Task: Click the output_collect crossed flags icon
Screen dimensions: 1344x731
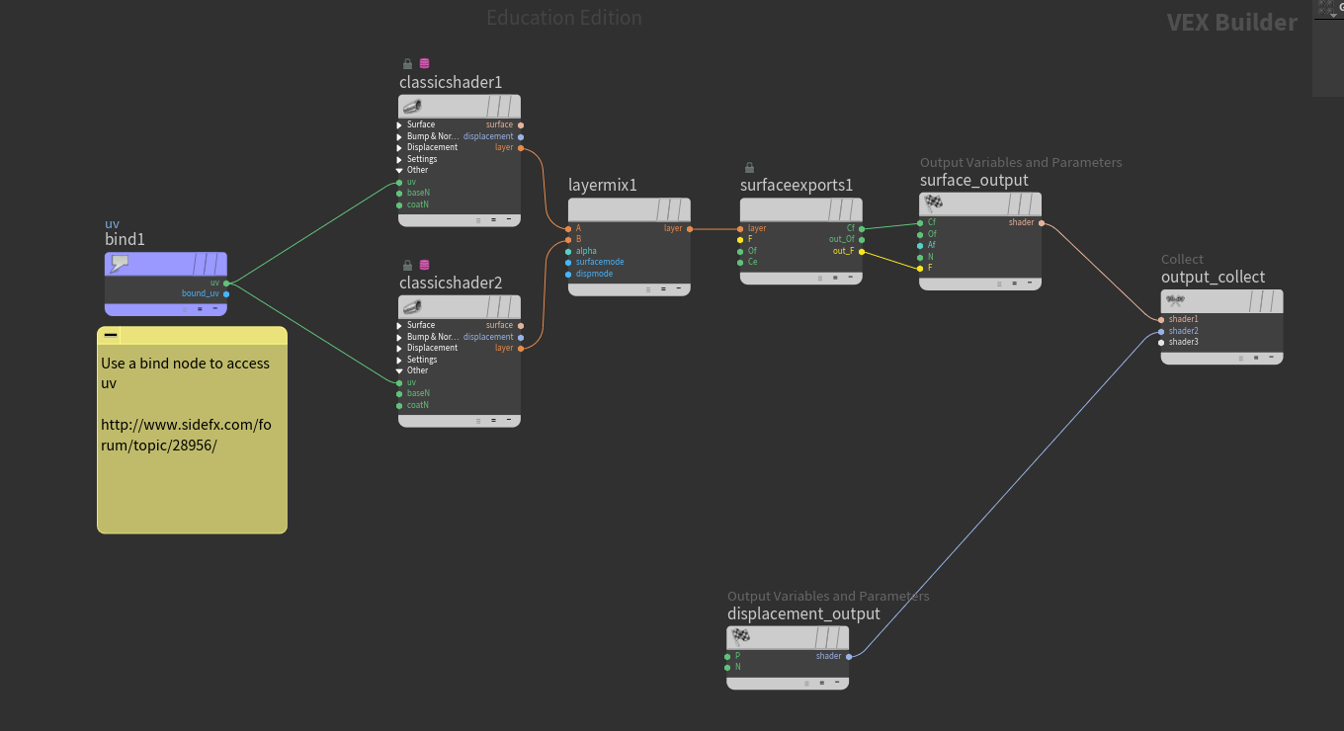Action: point(1175,301)
